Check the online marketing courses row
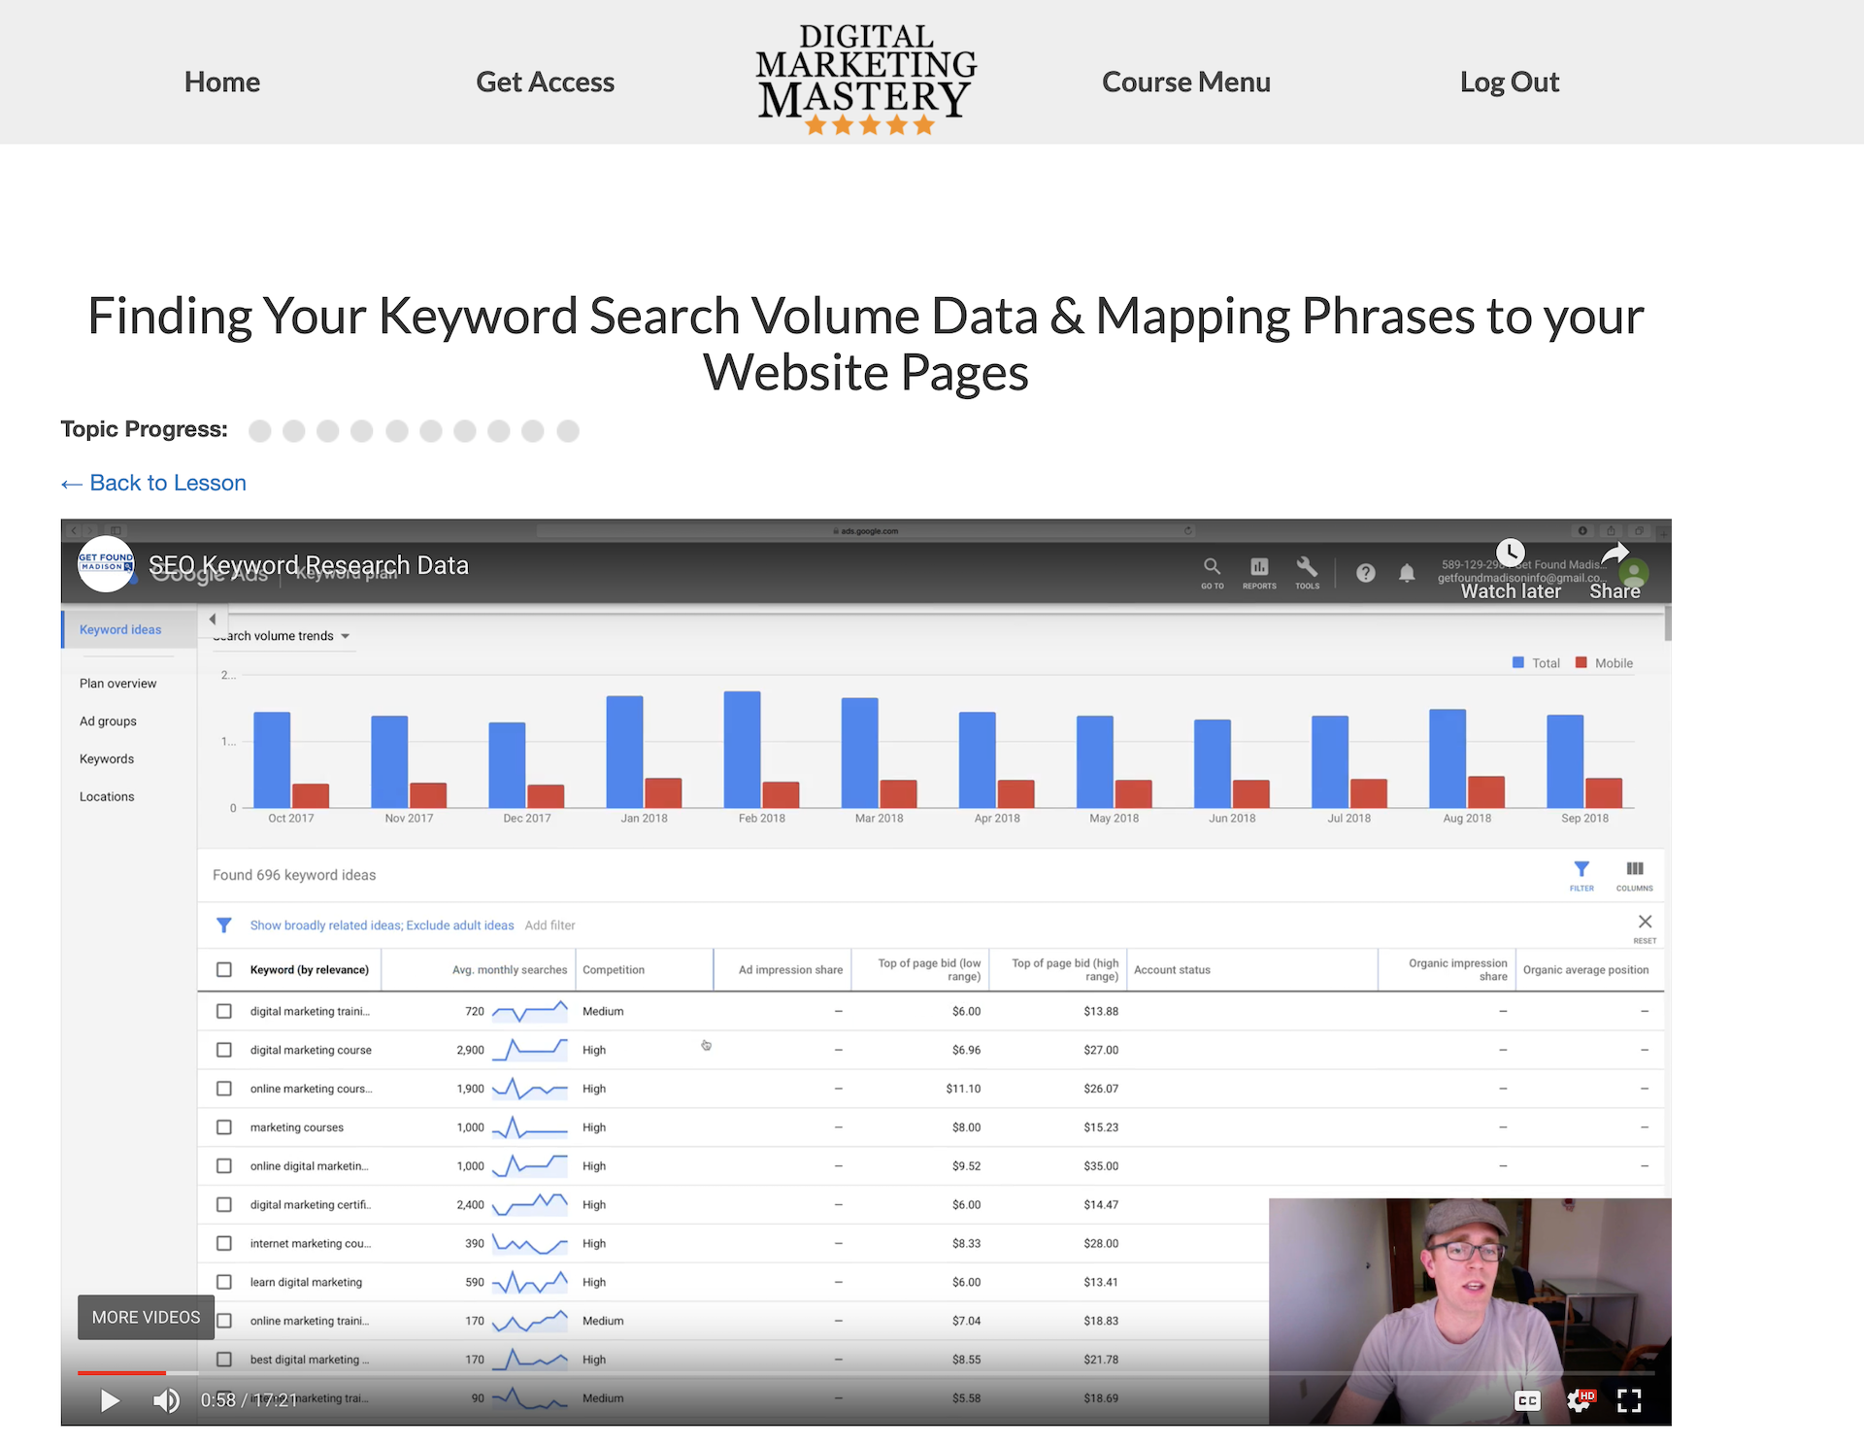This screenshot has width=1864, height=1446. click(224, 1089)
